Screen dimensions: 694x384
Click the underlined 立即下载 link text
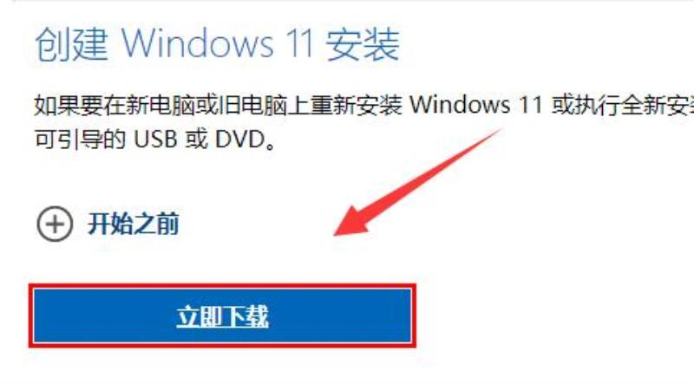[x=222, y=316]
